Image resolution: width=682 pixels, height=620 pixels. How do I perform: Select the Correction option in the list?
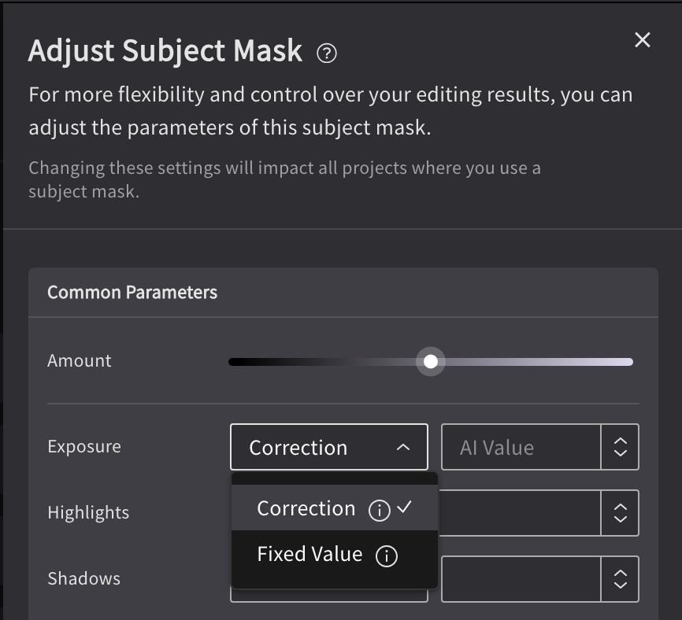pyautogui.click(x=306, y=508)
